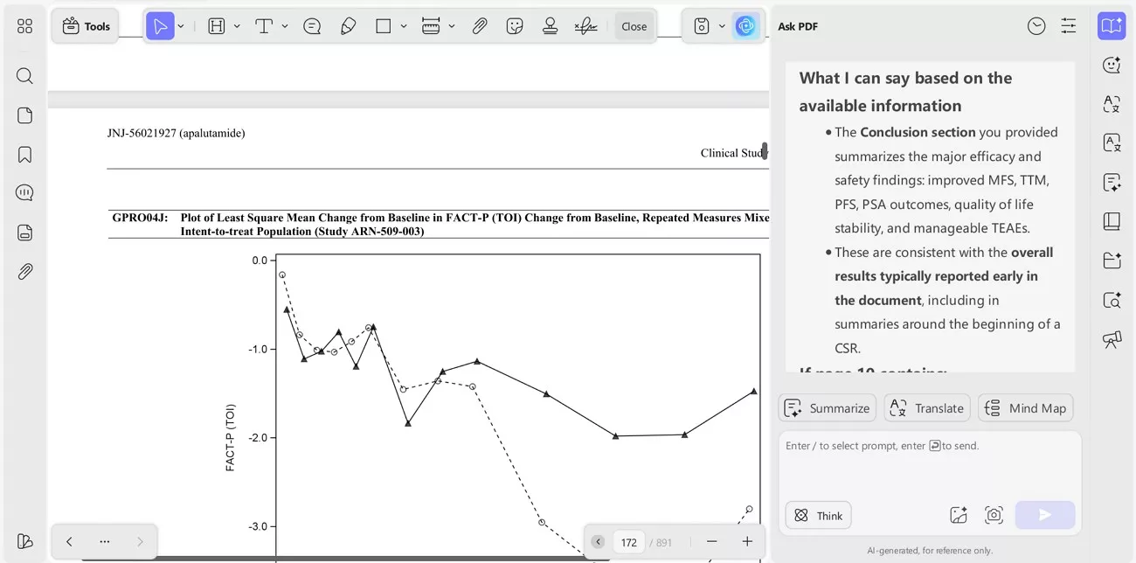Screen dimensions: 1136x563
Task: Toggle the selection arrow tool
Action: pos(160,25)
